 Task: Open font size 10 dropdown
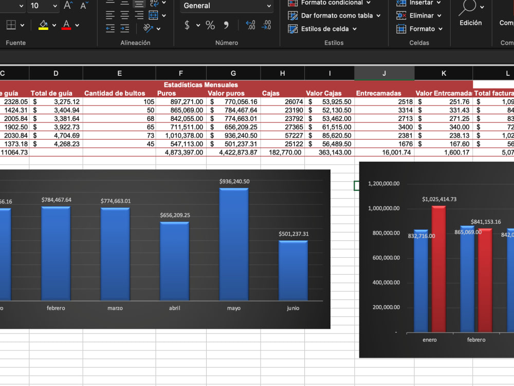(55, 6)
